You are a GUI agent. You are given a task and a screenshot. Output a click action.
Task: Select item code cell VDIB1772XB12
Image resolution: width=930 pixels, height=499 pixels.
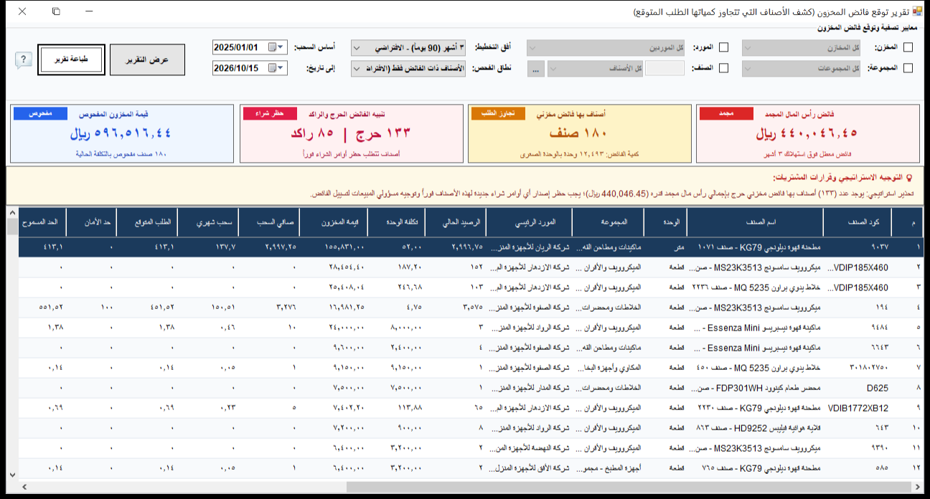click(857, 408)
